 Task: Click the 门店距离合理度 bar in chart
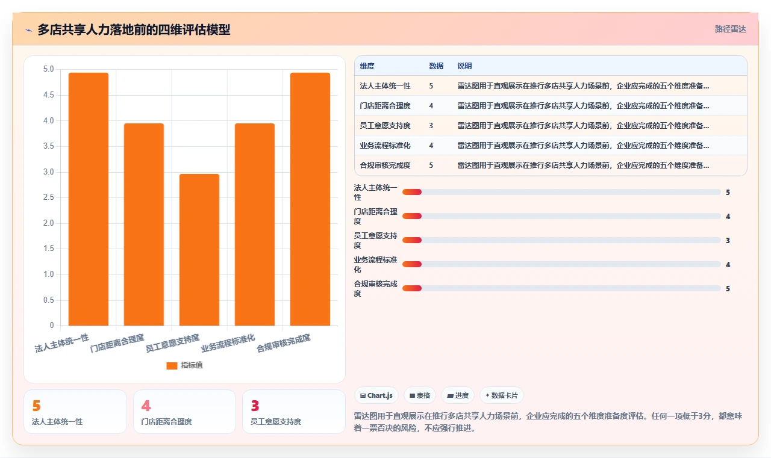[144, 224]
